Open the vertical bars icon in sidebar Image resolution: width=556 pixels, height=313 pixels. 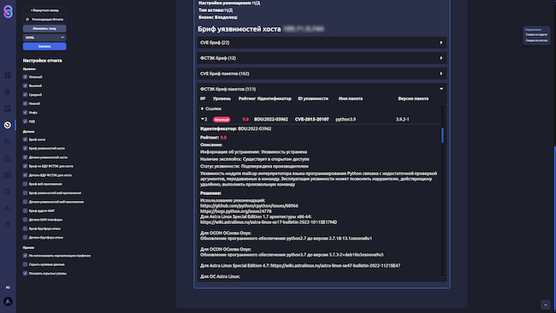click(x=8, y=175)
